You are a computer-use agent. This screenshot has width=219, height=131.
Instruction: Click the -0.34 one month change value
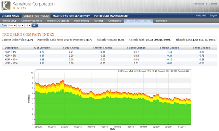point(103,52)
